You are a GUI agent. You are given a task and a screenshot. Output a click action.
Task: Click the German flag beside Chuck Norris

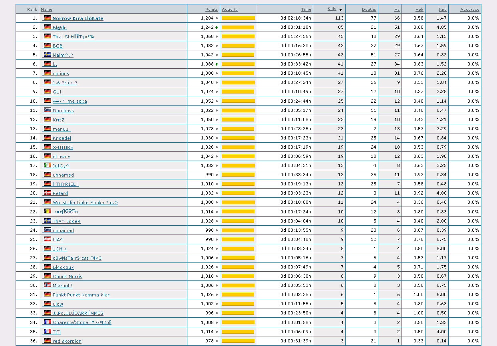click(x=48, y=276)
